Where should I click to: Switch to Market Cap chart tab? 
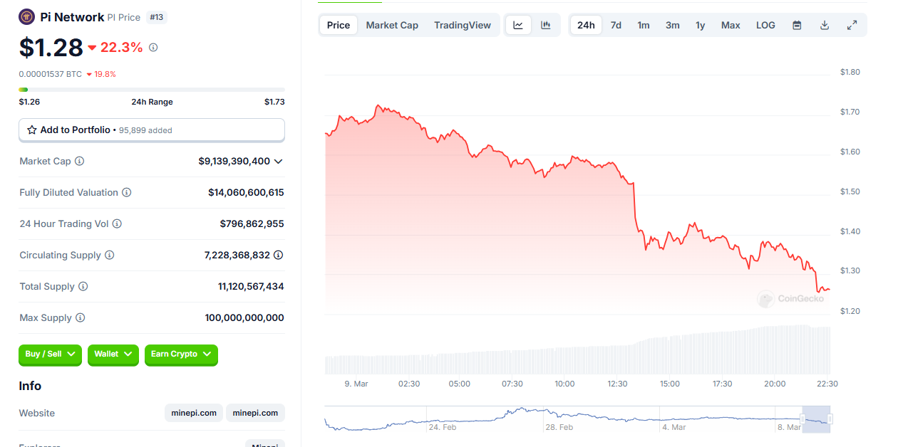(392, 25)
